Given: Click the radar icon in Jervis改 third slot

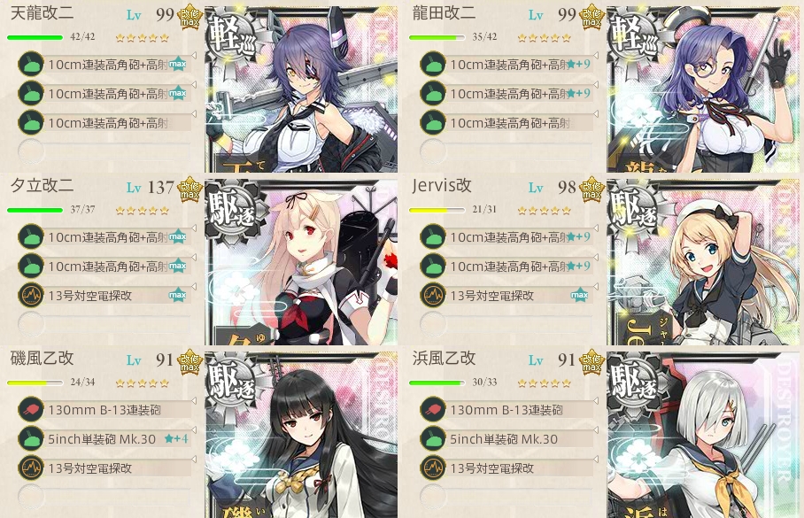Looking at the screenshot, I should pyautogui.click(x=433, y=296).
